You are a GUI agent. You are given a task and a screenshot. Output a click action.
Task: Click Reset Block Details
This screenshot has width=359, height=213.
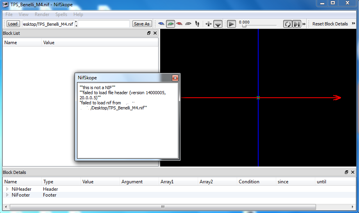coord(330,24)
